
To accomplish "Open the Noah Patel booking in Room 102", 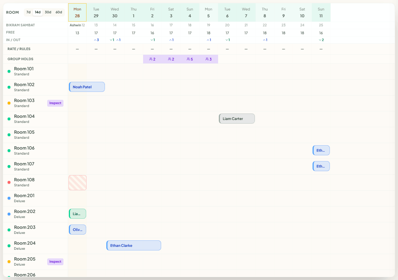I will [x=87, y=87].
